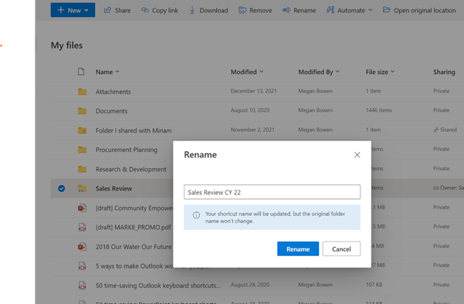Click the Automate flow icon
The width and height of the screenshot is (464, 304).
(330, 10)
